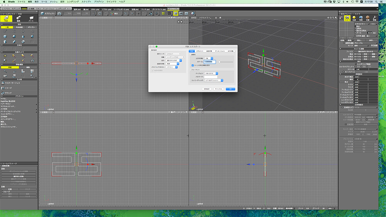The image size is (386, 217).
Task: Open the カメラ (Camera) palette icon
Action: 347,18
